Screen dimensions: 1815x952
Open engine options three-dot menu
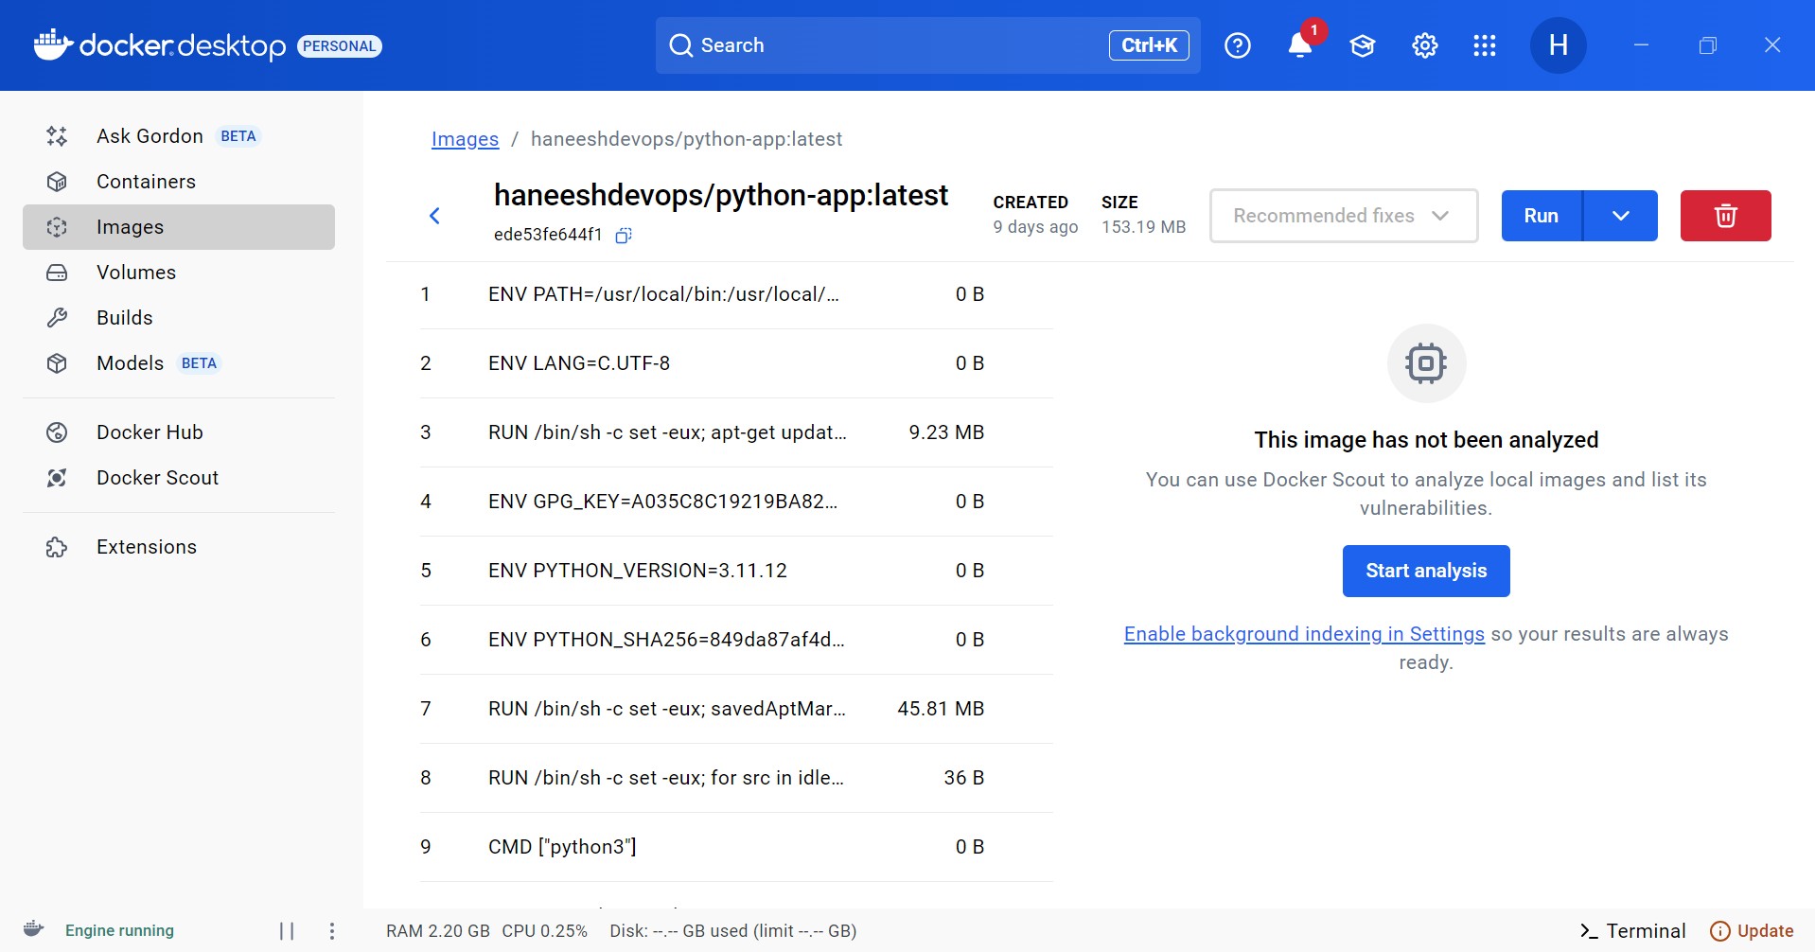(x=331, y=931)
